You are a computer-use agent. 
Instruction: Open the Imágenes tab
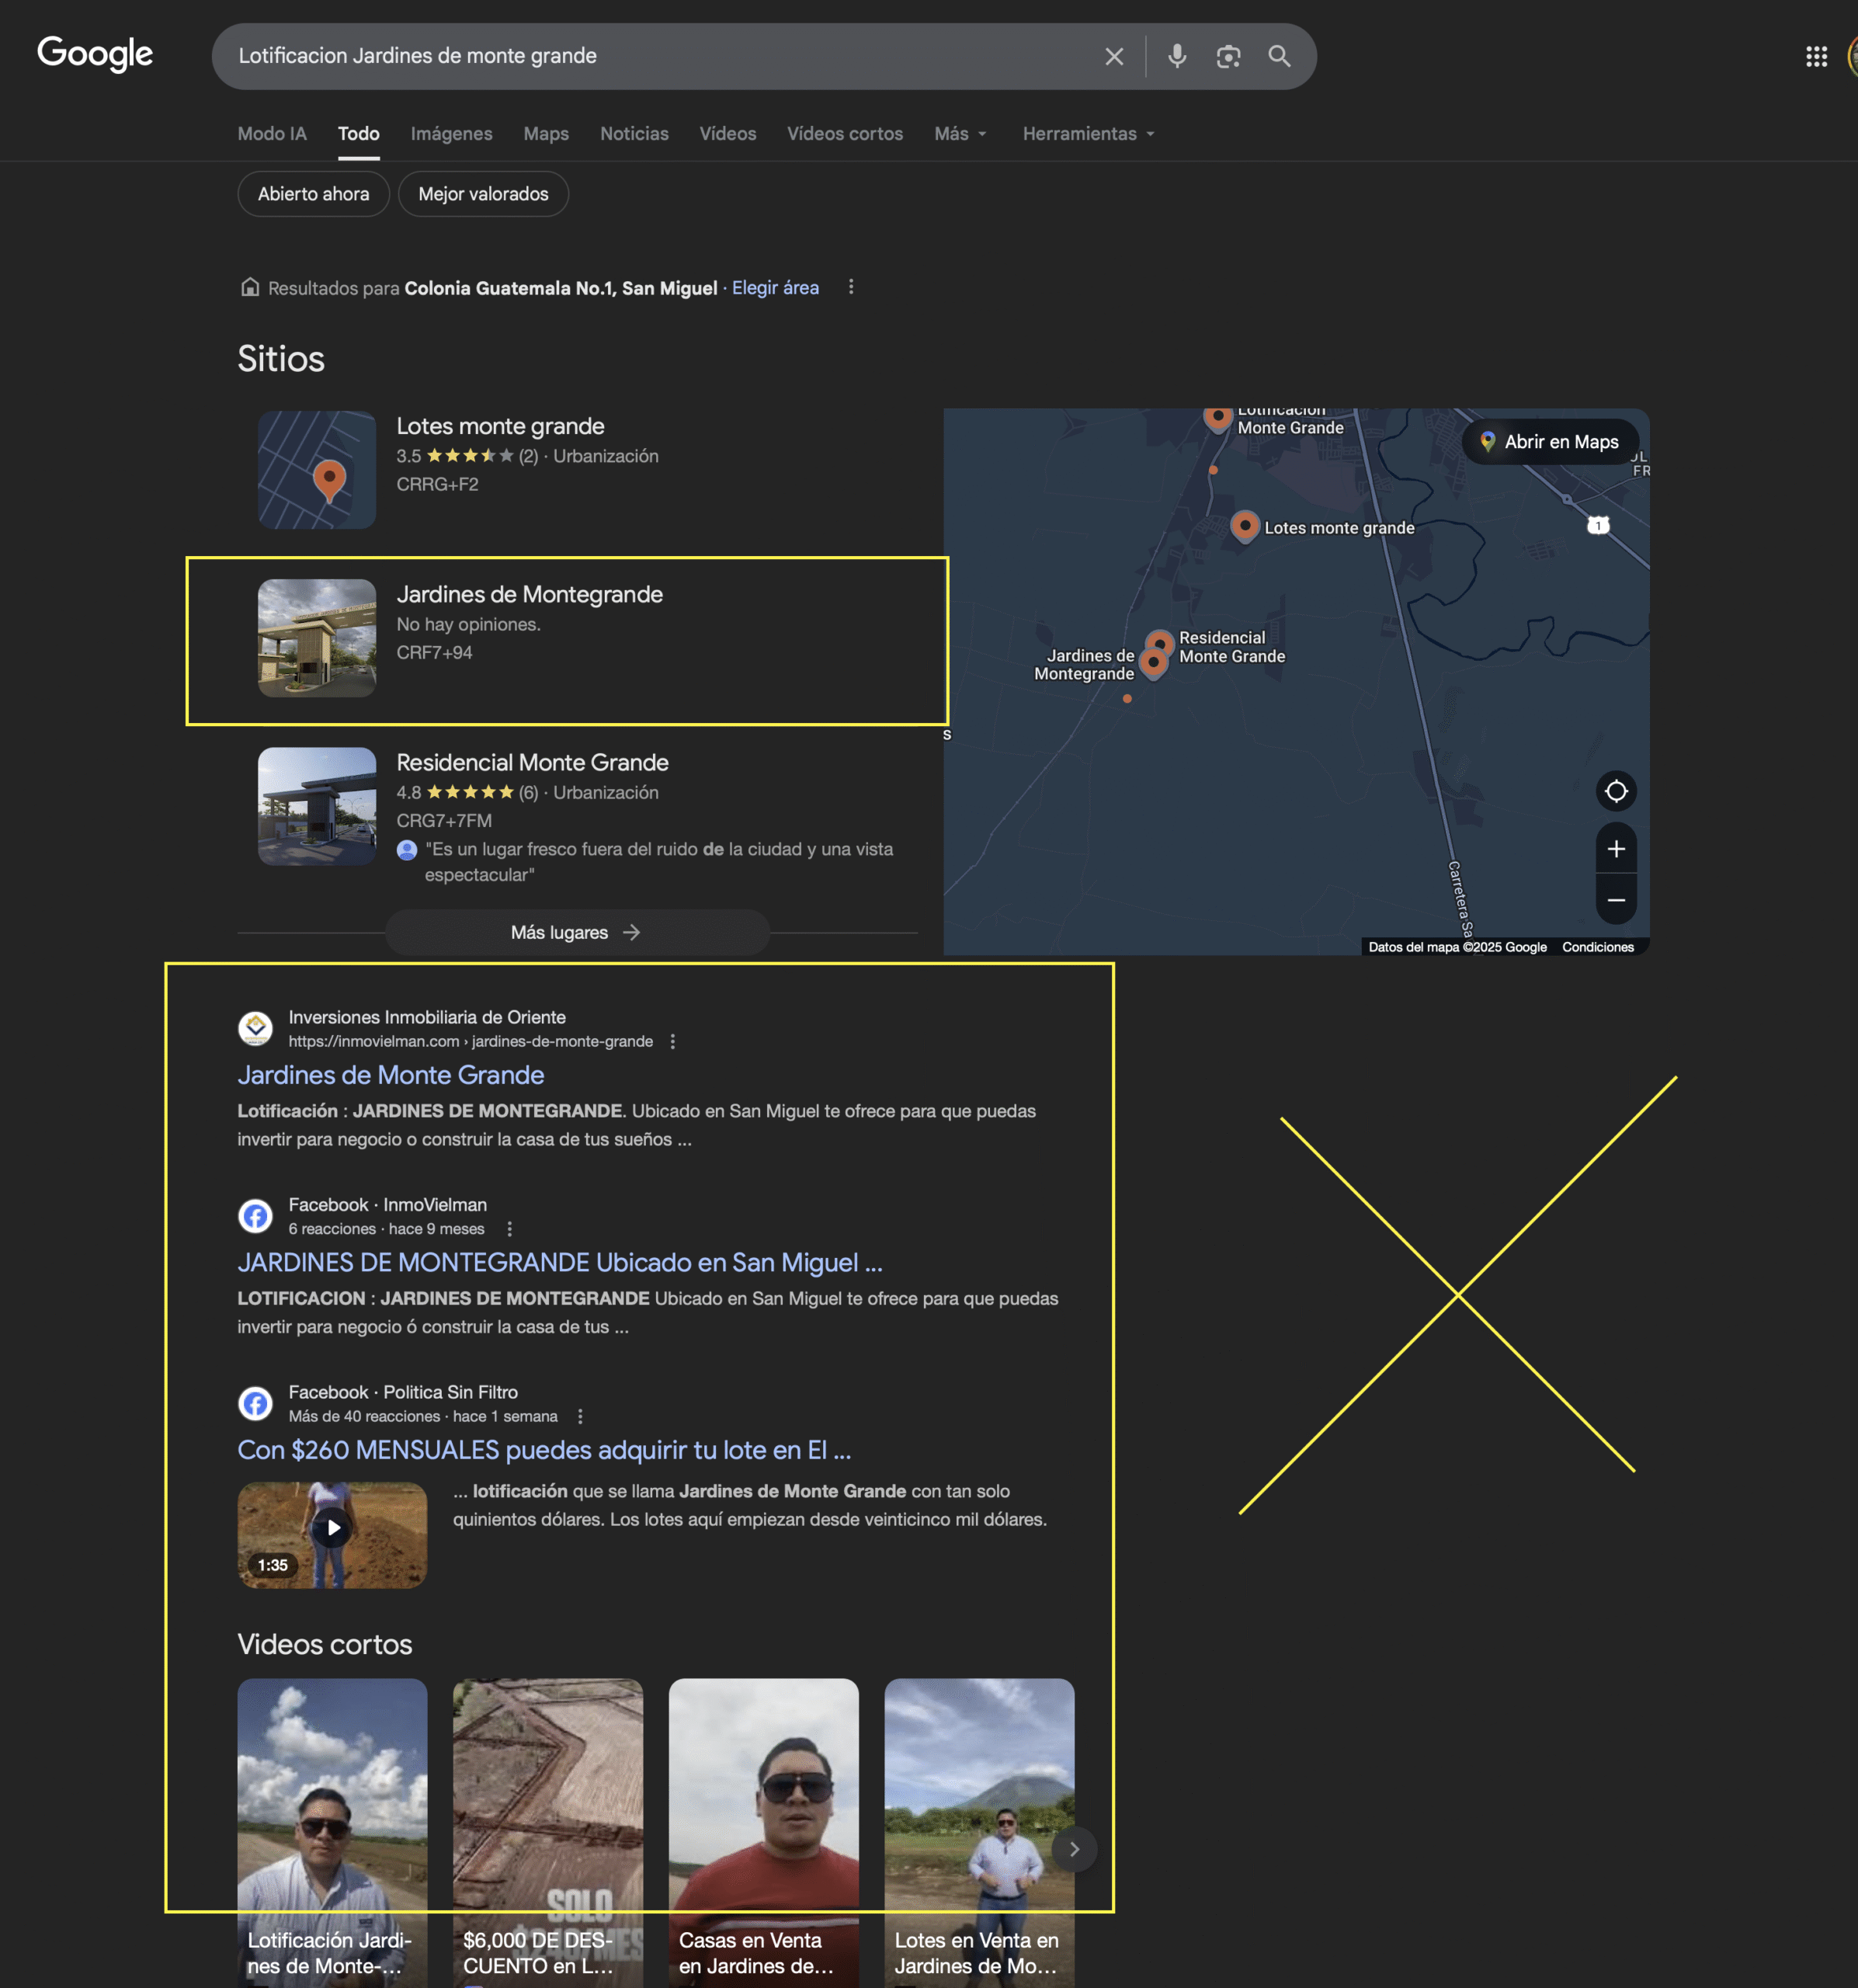point(451,134)
